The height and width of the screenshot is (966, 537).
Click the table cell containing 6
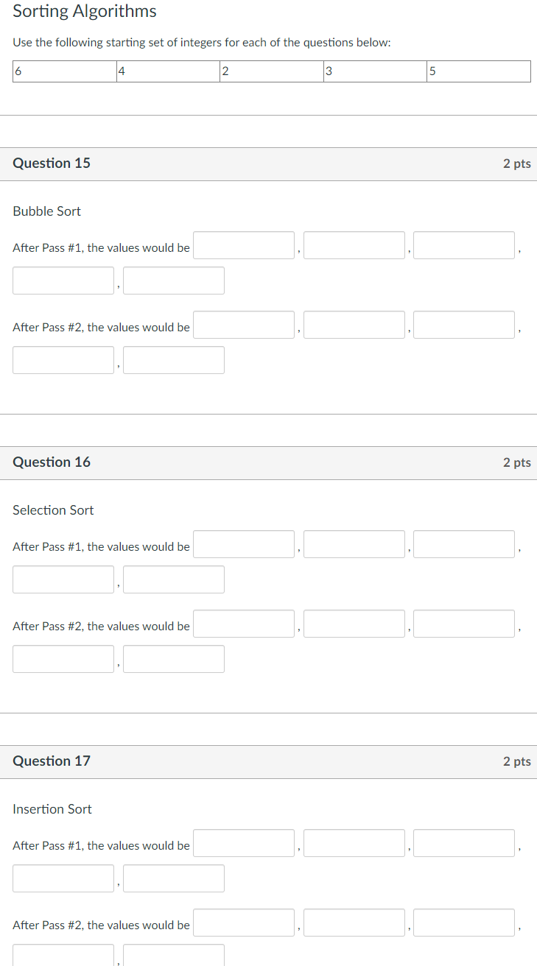[x=64, y=71]
